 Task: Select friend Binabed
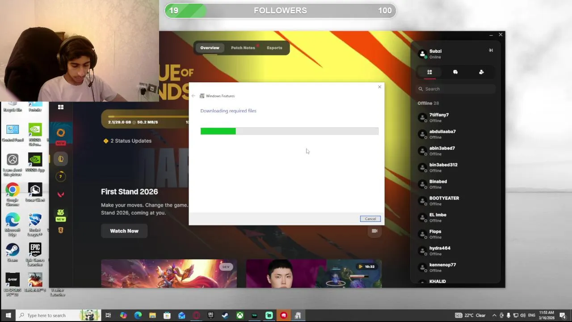(455, 184)
